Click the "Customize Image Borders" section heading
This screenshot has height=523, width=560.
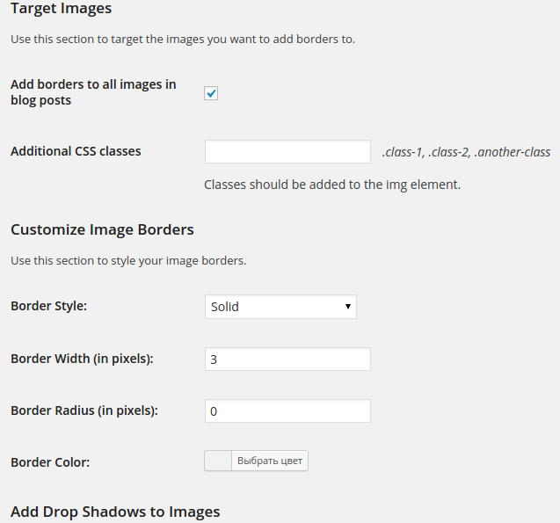click(102, 230)
